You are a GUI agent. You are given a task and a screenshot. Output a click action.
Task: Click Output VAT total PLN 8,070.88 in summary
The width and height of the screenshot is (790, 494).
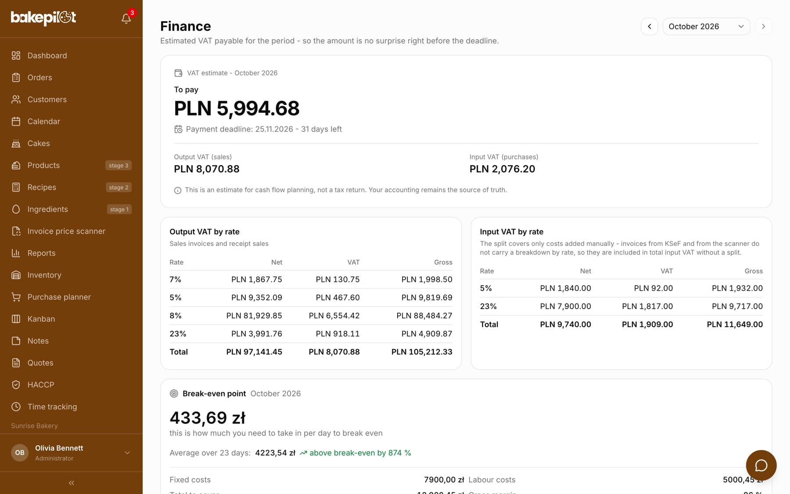pos(207,169)
